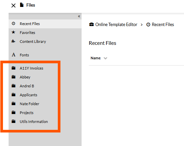Open the Nate Folder entry
Screen dimensions: 184x146
pos(29,104)
